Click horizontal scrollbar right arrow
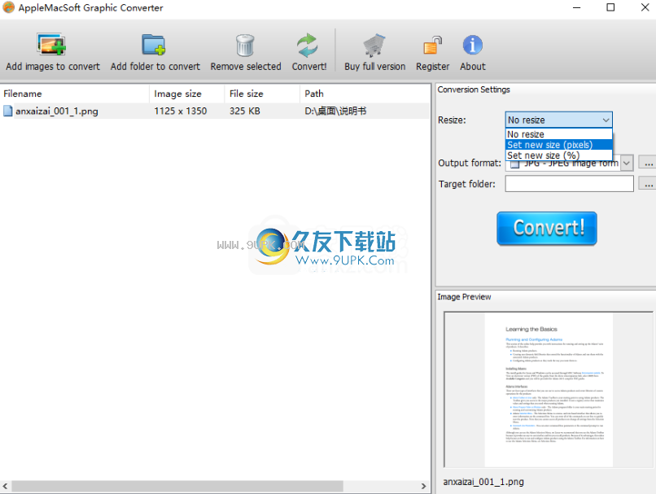656x494 pixels. tap(423, 486)
